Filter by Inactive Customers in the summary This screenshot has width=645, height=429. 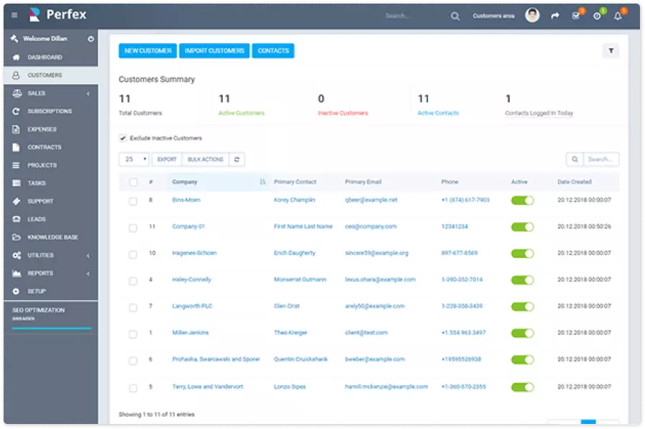343,113
